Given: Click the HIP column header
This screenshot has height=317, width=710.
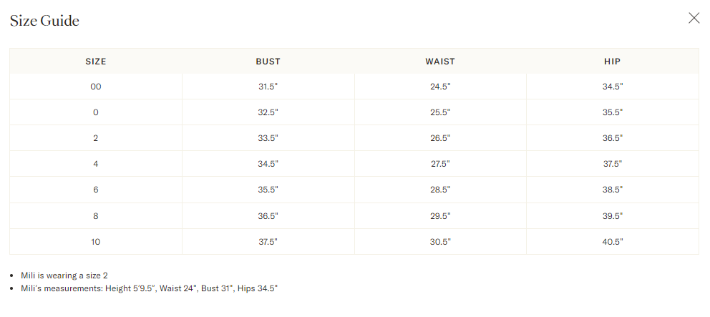Looking at the screenshot, I should tap(612, 62).
